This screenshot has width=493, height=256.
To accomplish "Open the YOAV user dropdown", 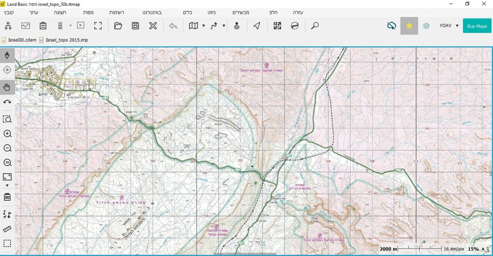I will click(x=449, y=26).
